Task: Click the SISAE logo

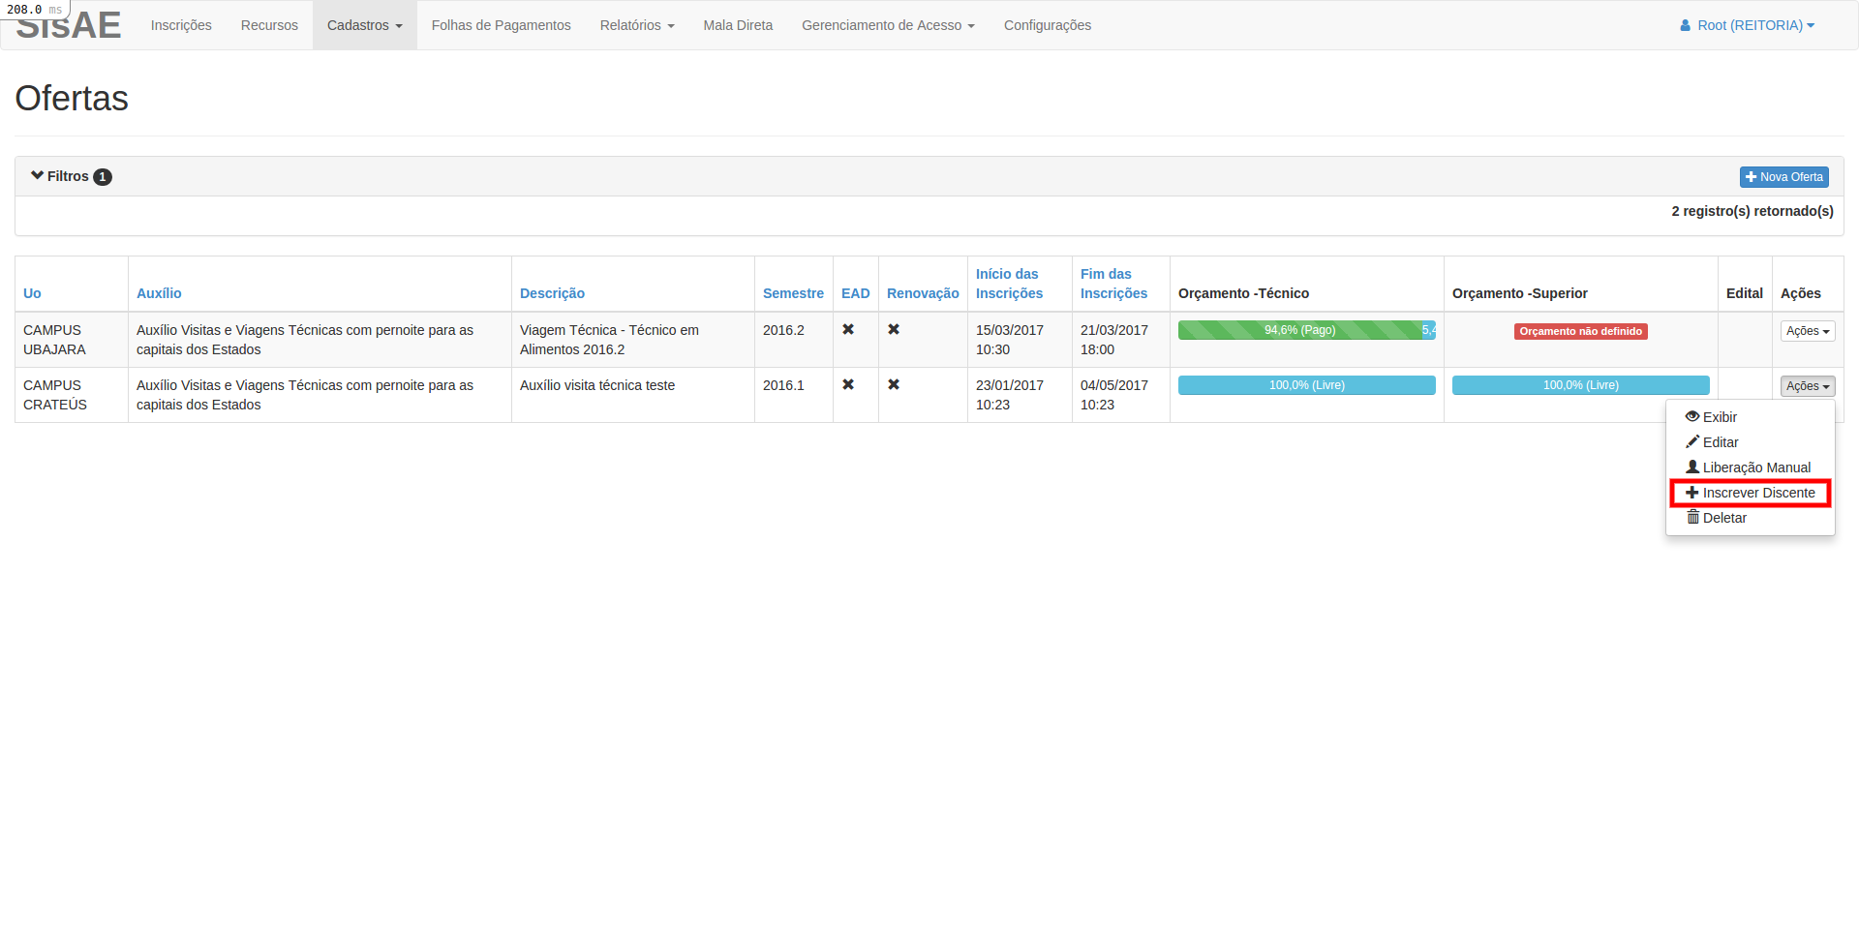Action: (69, 27)
